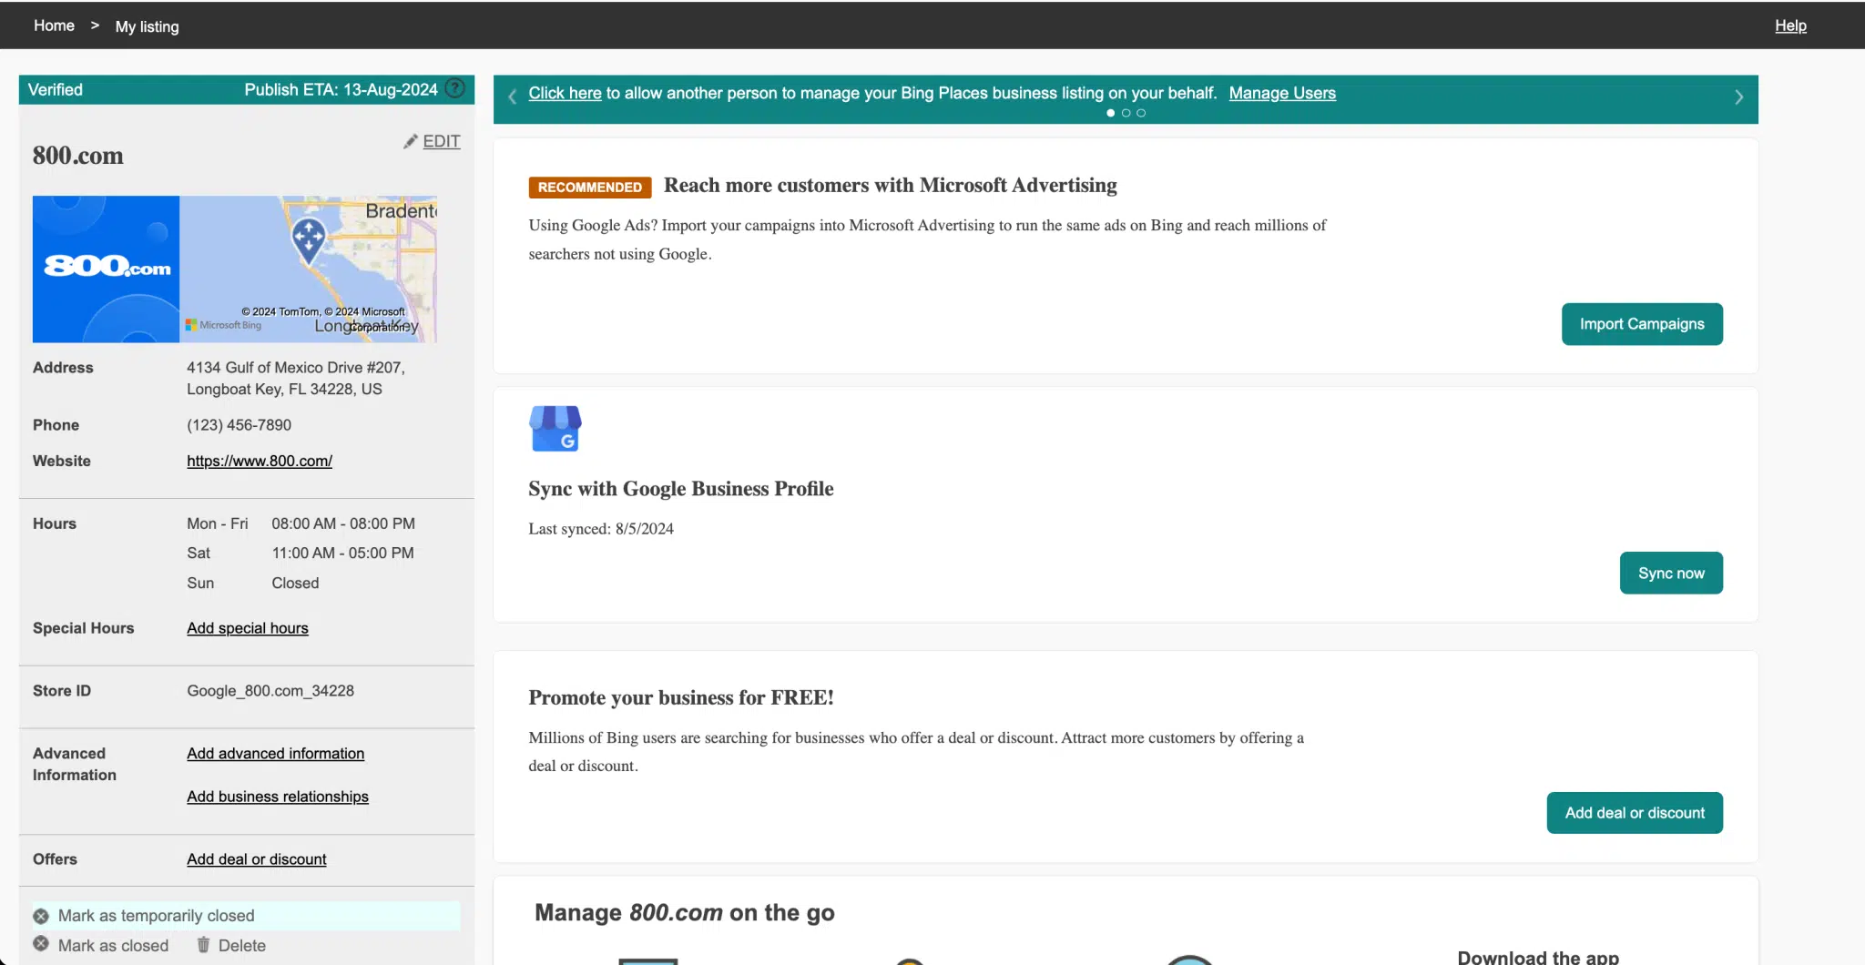Click the phone number (123) 456-7890
The image size is (1865, 965).
pos(239,425)
